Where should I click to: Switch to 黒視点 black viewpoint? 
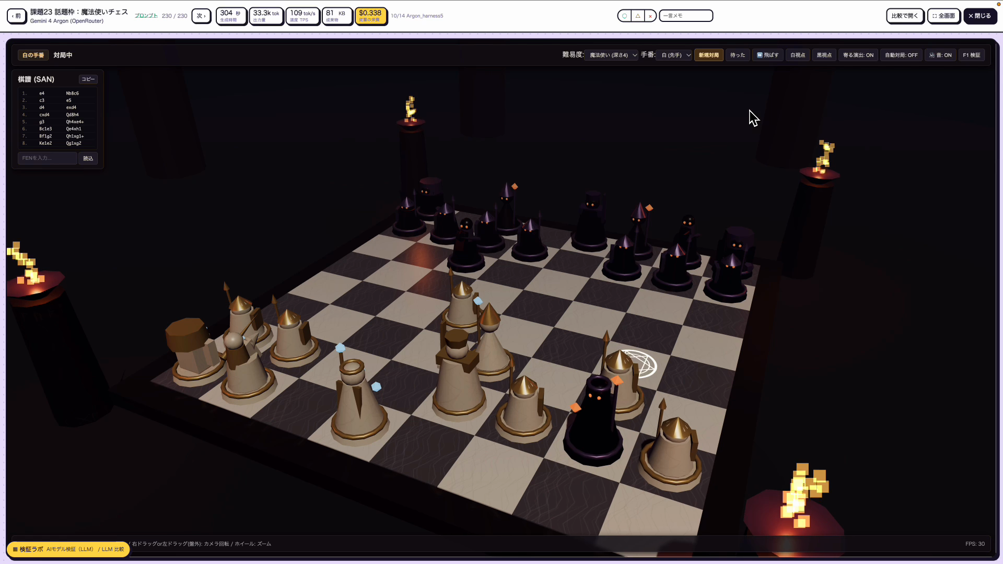pyautogui.click(x=824, y=55)
